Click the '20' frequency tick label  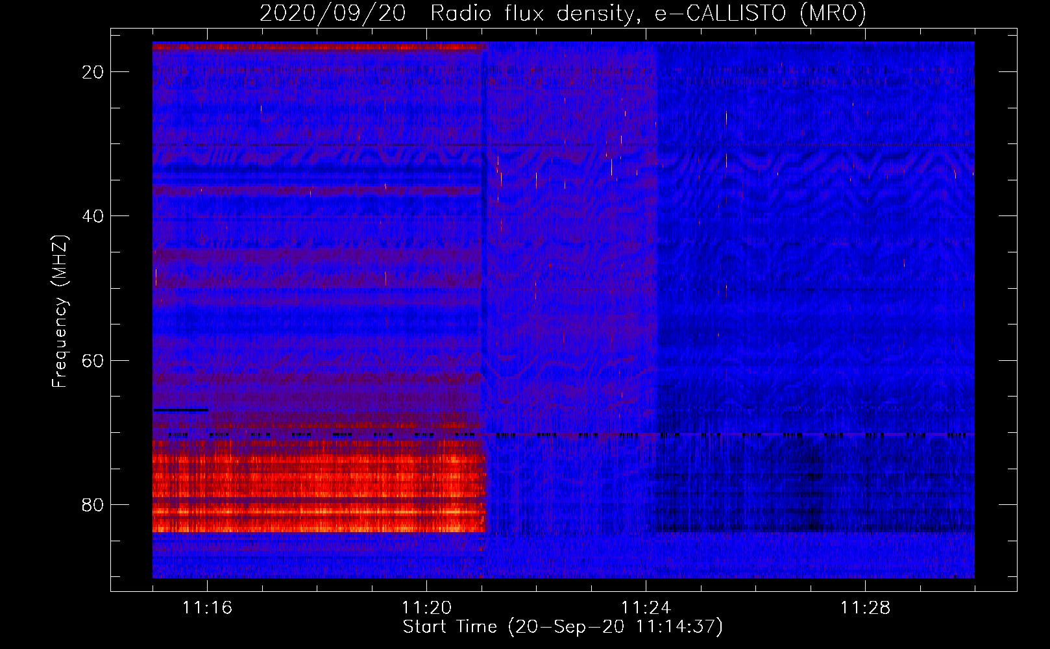[x=93, y=72]
